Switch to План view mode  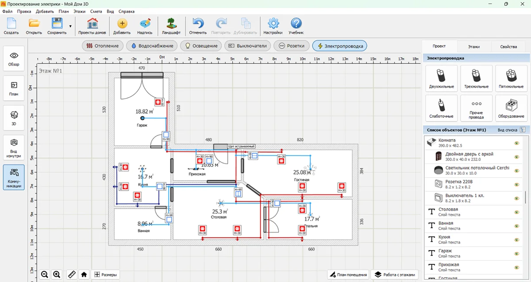(x=14, y=88)
